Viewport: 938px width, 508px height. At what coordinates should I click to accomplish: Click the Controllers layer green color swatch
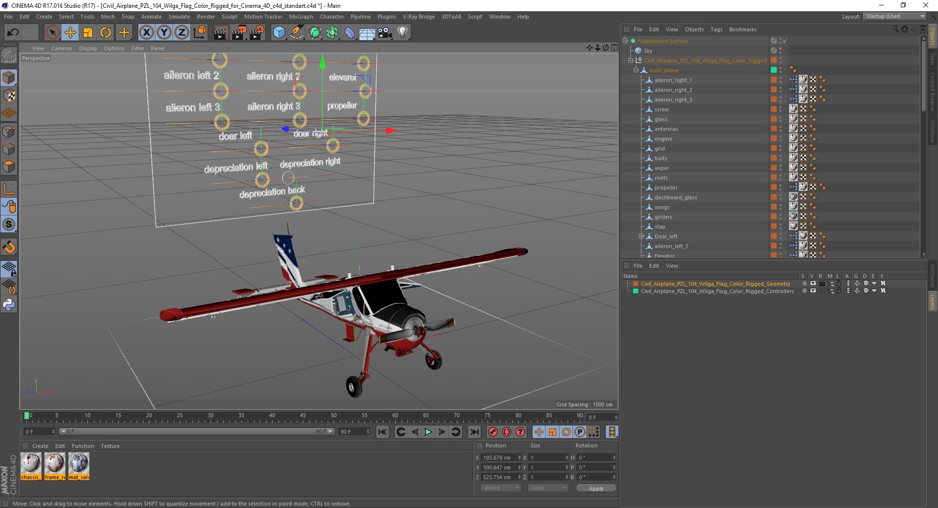point(636,291)
